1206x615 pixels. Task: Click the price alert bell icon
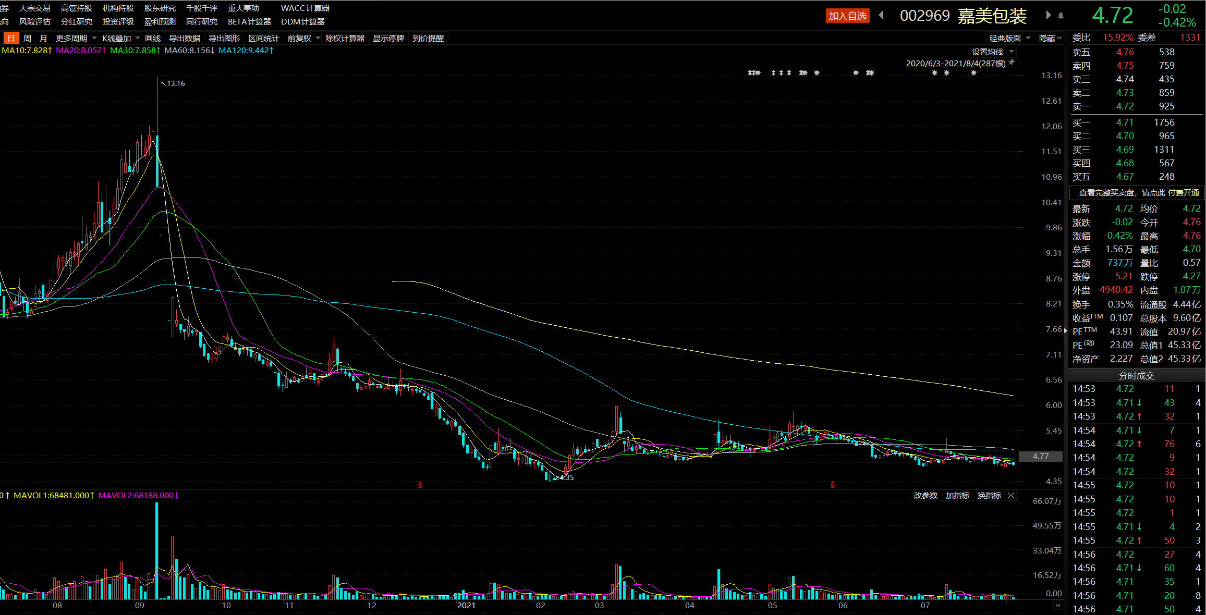(1061, 16)
